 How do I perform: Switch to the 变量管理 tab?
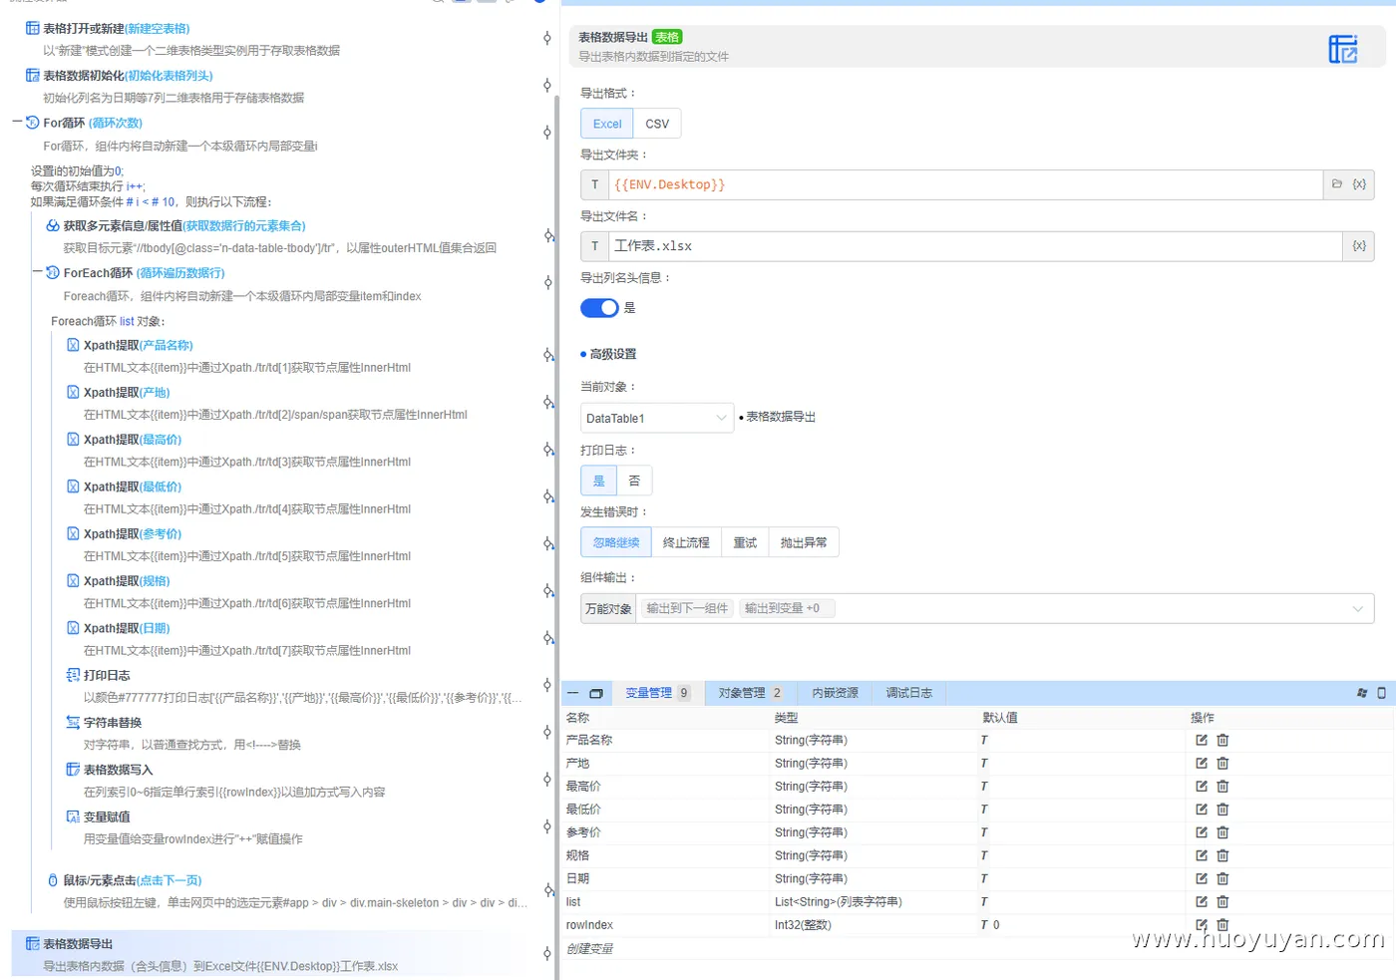(657, 693)
